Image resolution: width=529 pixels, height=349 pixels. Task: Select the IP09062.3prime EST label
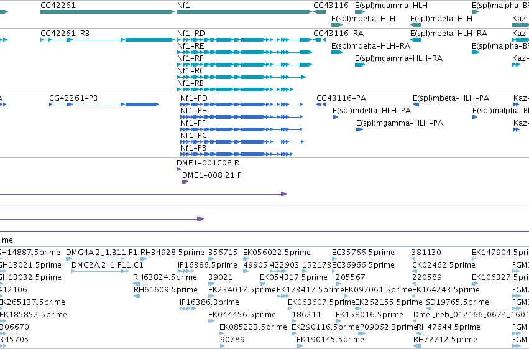(x=388, y=327)
